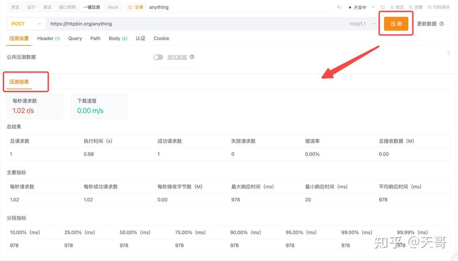The image size is (458, 261).
Task: Click the 每秒成功请求数 value 1.02
Action: point(88,200)
